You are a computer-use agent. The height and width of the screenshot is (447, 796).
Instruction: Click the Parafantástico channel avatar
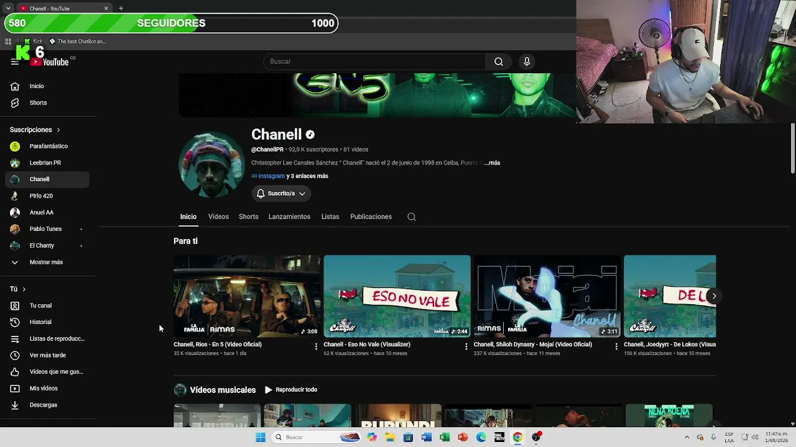coord(15,146)
